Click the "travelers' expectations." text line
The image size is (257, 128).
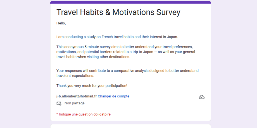(x=75, y=76)
